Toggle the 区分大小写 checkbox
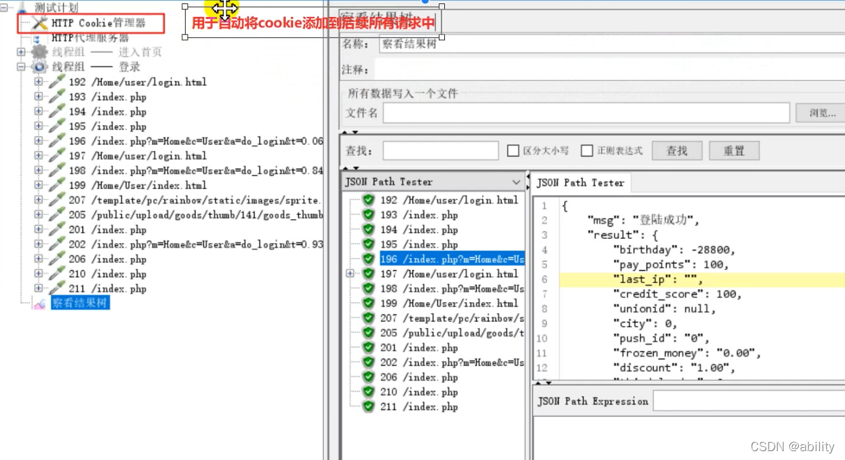The image size is (845, 460). [513, 151]
